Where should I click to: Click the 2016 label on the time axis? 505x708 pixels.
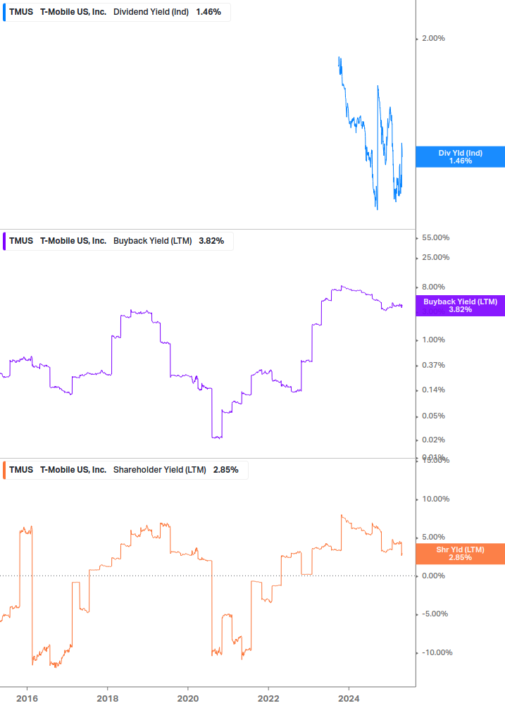tap(27, 699)
